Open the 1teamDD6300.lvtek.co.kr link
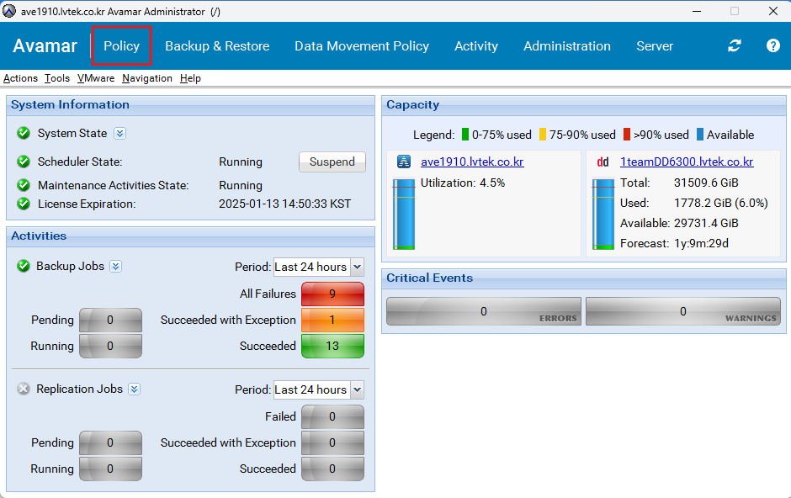Image resolution: width=791 pixels, height=498 pixels. 687,162
